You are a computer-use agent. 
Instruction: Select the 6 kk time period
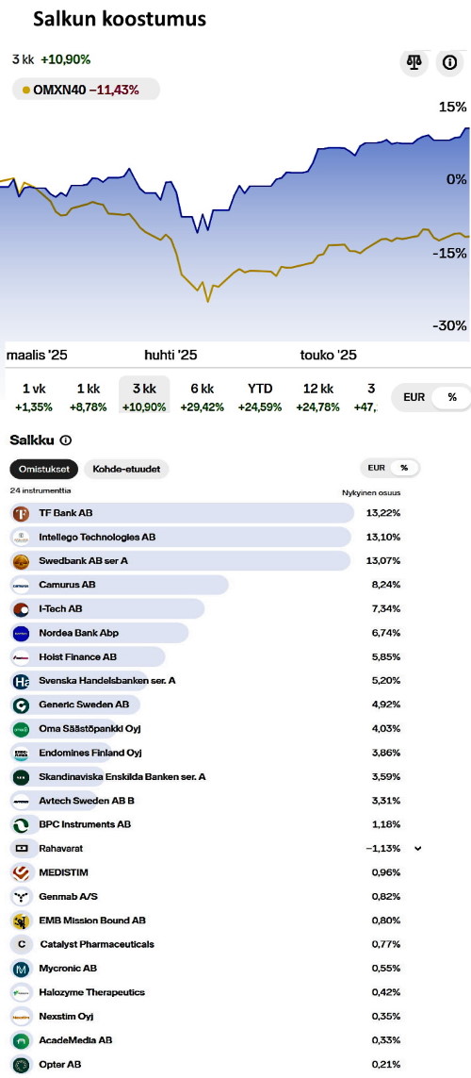(203, 397)
